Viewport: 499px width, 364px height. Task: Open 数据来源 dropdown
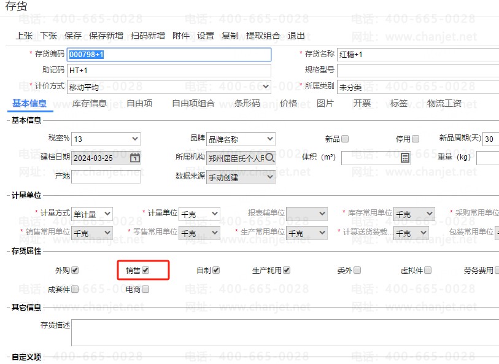point(241,177)
